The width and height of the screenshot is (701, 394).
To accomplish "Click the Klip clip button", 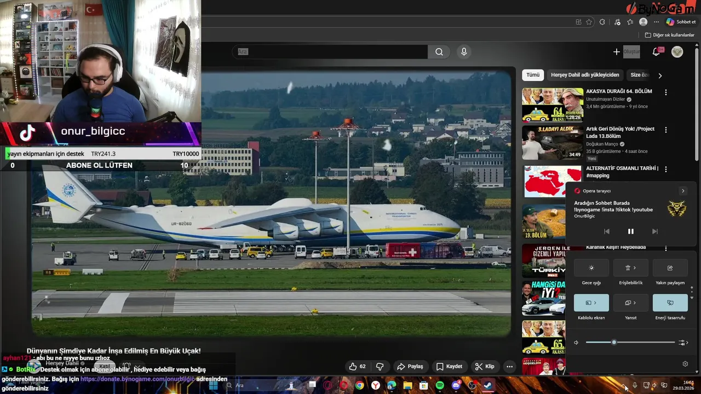I will pyautogui.click(x=485, y=367).
